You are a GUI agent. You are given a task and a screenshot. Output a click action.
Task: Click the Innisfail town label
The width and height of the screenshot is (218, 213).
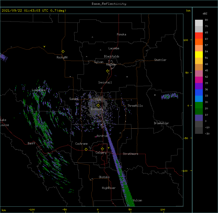point(105,82)
